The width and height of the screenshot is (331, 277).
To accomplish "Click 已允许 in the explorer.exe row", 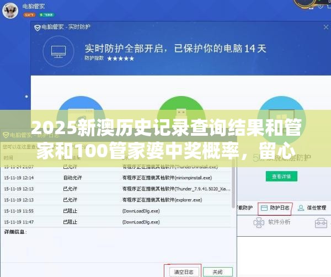I will tap(70, 200).
